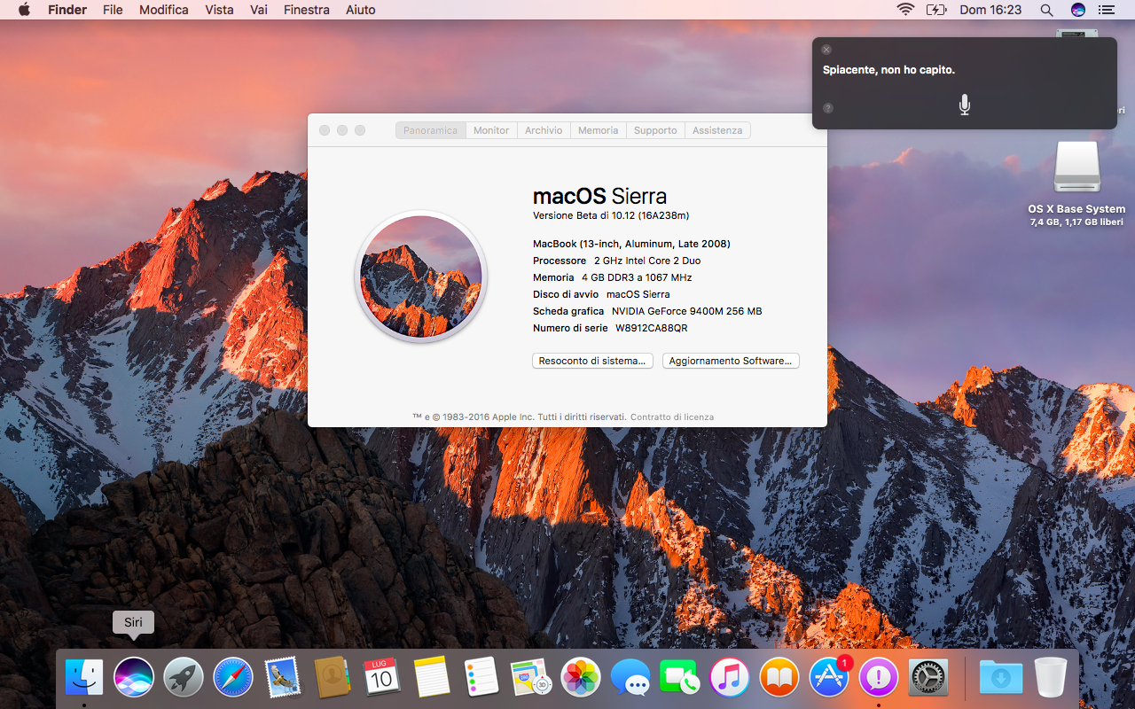Switch to the Memoria tab
Image resolution: width=1135 pixels, height=709 pixels.
(599, 130)
